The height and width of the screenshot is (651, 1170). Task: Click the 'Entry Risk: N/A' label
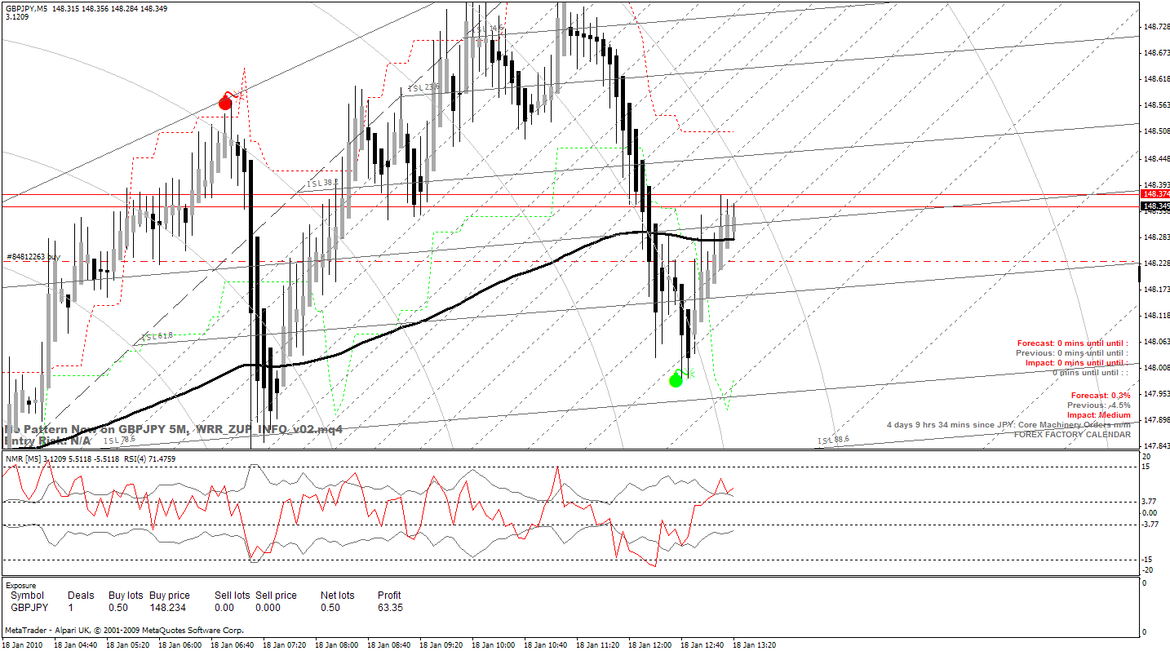click(x=47, y=441)
